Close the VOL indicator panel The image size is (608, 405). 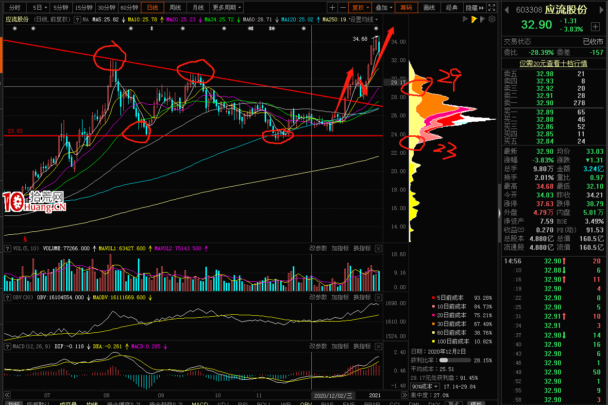(378, 248)
